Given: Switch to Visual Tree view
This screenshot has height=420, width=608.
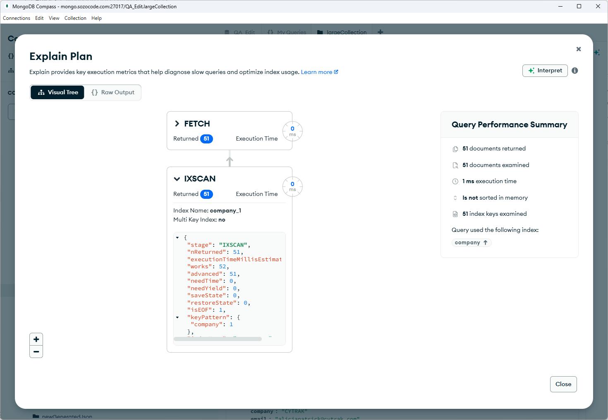Looking at the screenshot, I should coord(57,93).
